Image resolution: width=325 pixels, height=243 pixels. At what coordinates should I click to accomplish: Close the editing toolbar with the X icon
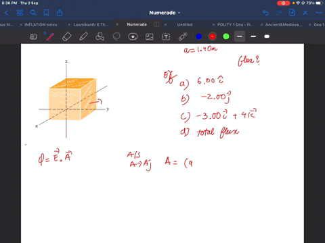pos(305,13)
